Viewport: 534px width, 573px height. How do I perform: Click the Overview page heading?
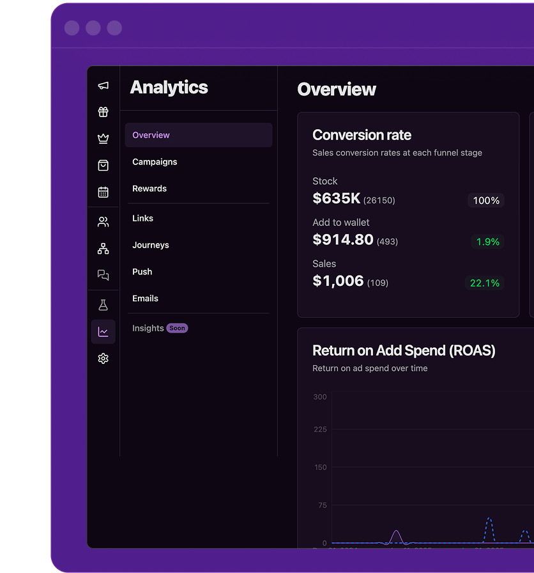[x=337, y=89]
